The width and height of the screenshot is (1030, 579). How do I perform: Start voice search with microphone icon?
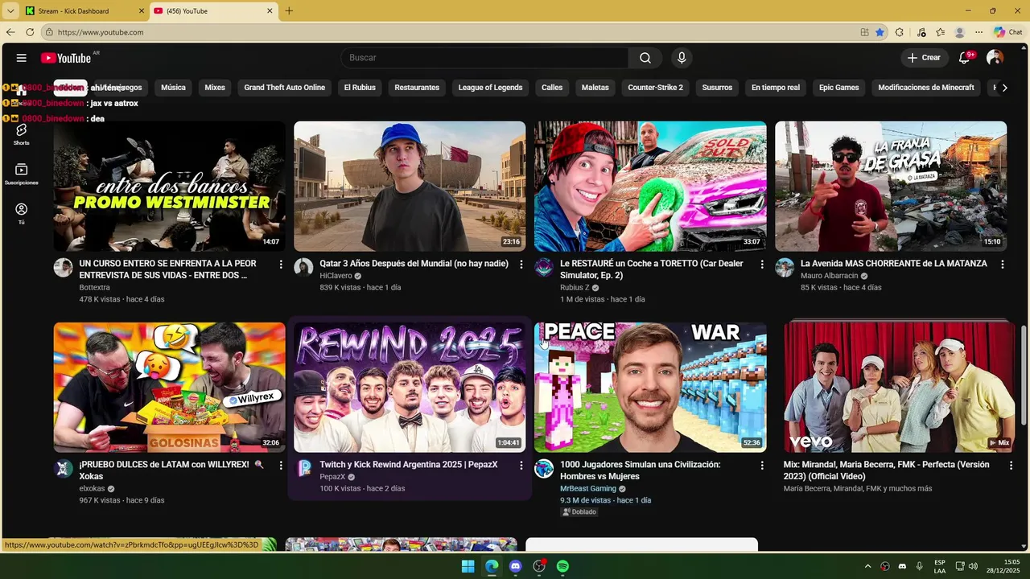(x=682, y=58)
